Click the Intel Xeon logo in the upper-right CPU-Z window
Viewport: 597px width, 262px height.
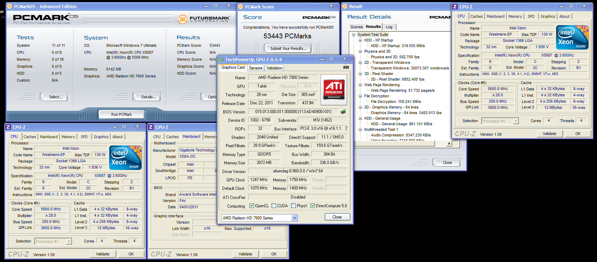pos(573,37)
